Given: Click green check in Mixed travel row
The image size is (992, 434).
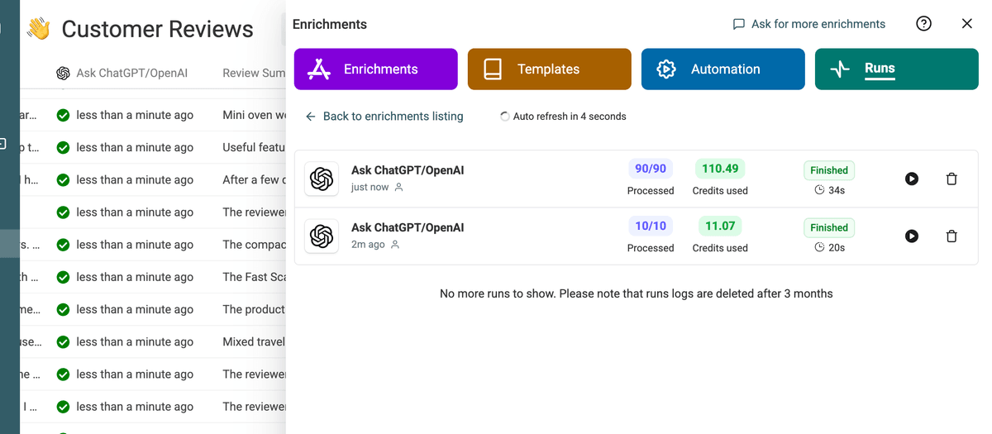Looking at the screenshot, I should coord(63,341).
